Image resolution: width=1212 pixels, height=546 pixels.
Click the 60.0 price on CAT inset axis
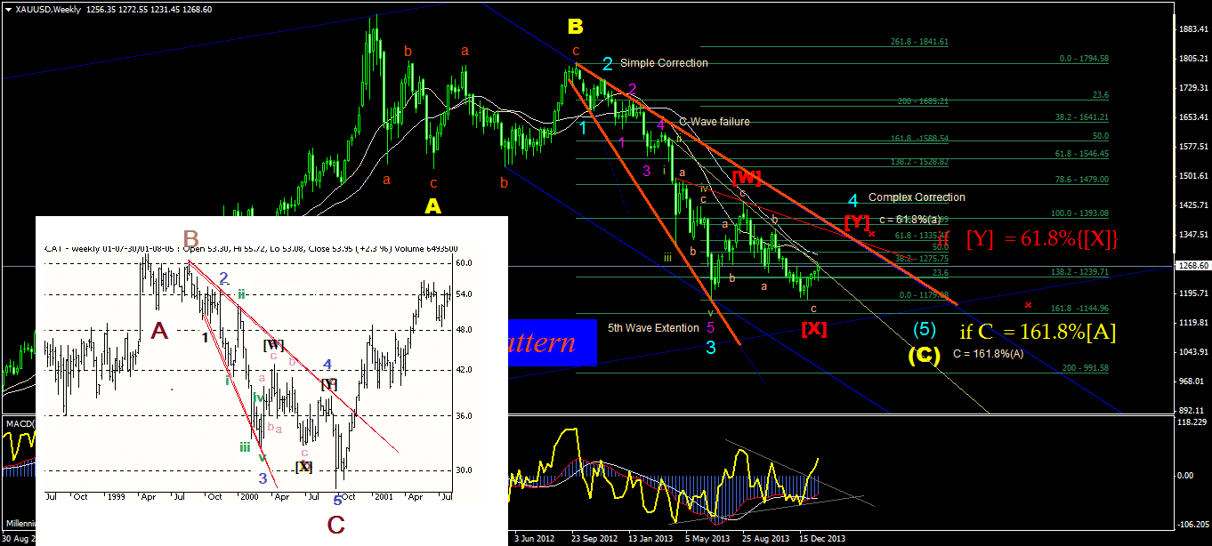tap(463, 263)
